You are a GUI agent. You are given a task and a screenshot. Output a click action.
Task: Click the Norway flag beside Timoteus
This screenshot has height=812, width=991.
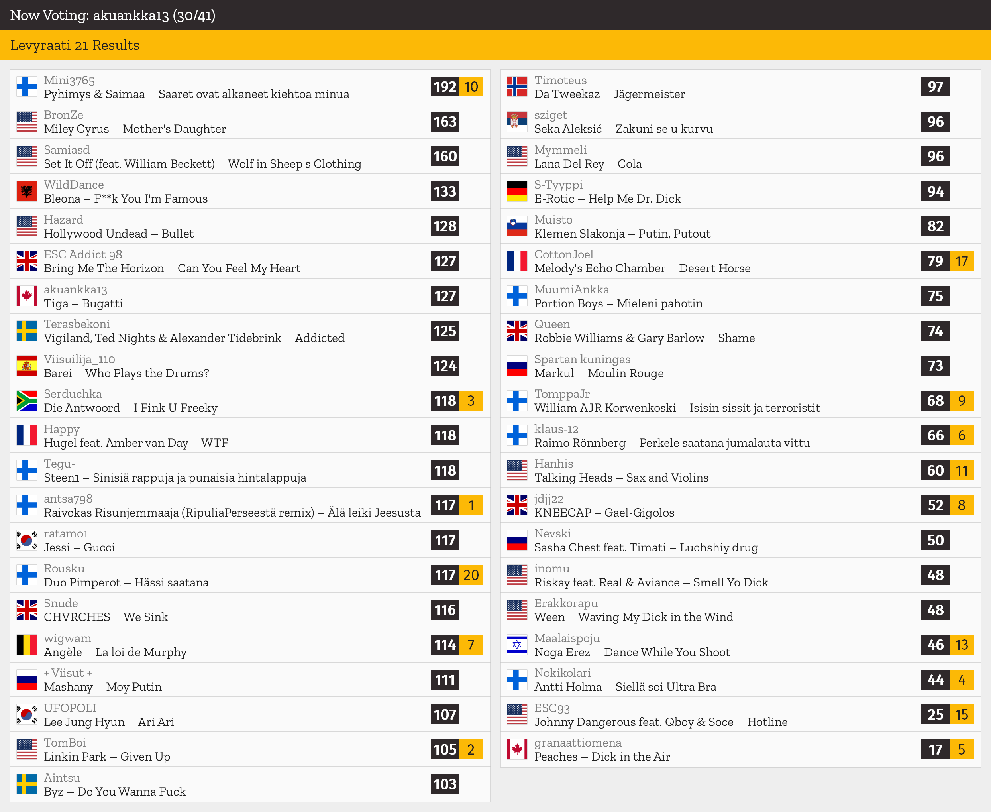517,87
